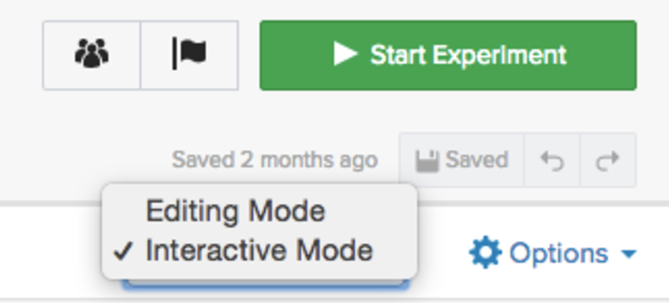Click the white play triangle icon
This screenshot has width=669, height=303.
point(345,54)
